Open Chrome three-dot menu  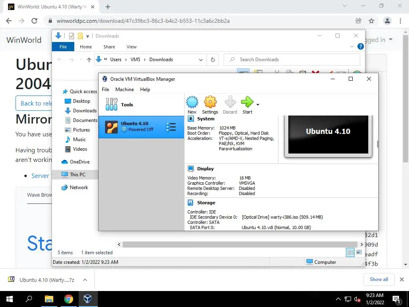(x=400, y=21)
